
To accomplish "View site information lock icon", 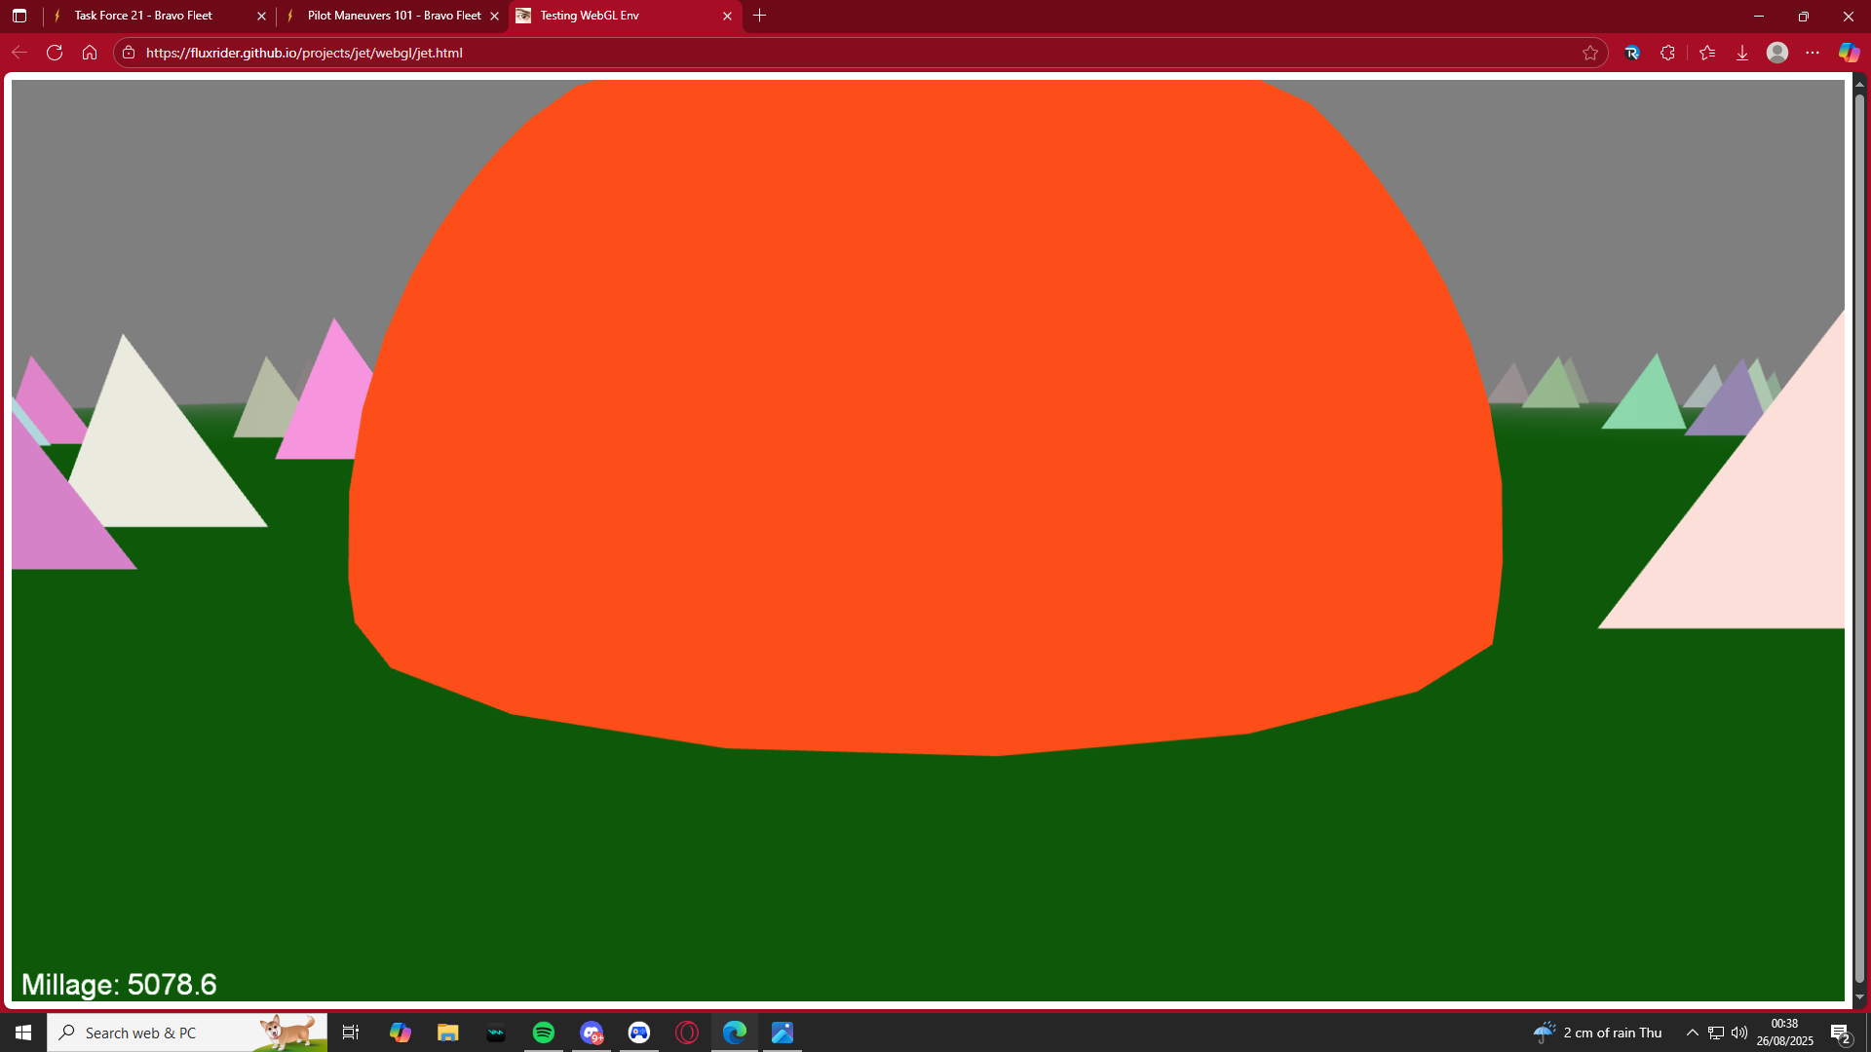I will [129, 53].
